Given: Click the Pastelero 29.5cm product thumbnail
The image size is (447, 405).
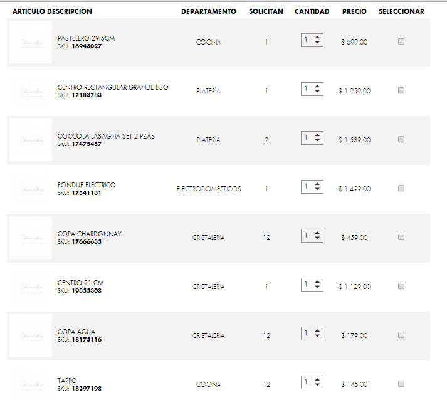Looking at the screenshot, I should click(x=30, y=42).
